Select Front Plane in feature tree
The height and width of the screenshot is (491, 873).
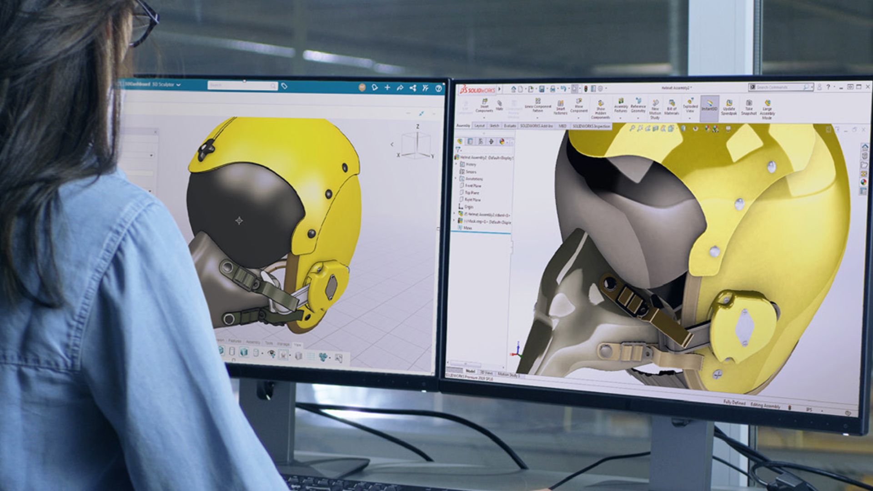pos(473,186)
